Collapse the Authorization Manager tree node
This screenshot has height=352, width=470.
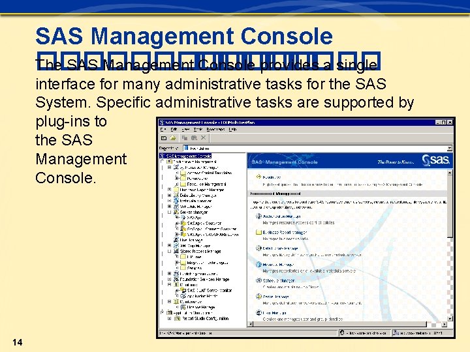coord(169,168)
